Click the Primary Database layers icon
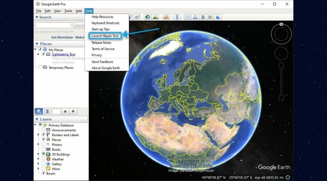327x181 pixels. (x=45, y=125)
